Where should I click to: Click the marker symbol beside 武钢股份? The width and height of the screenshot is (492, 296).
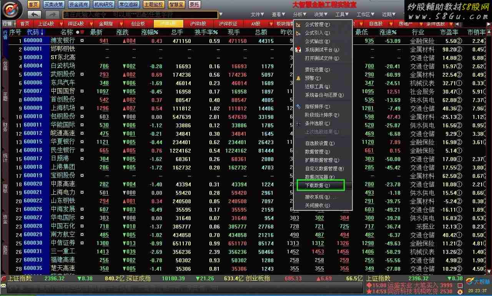click(81, 74)
